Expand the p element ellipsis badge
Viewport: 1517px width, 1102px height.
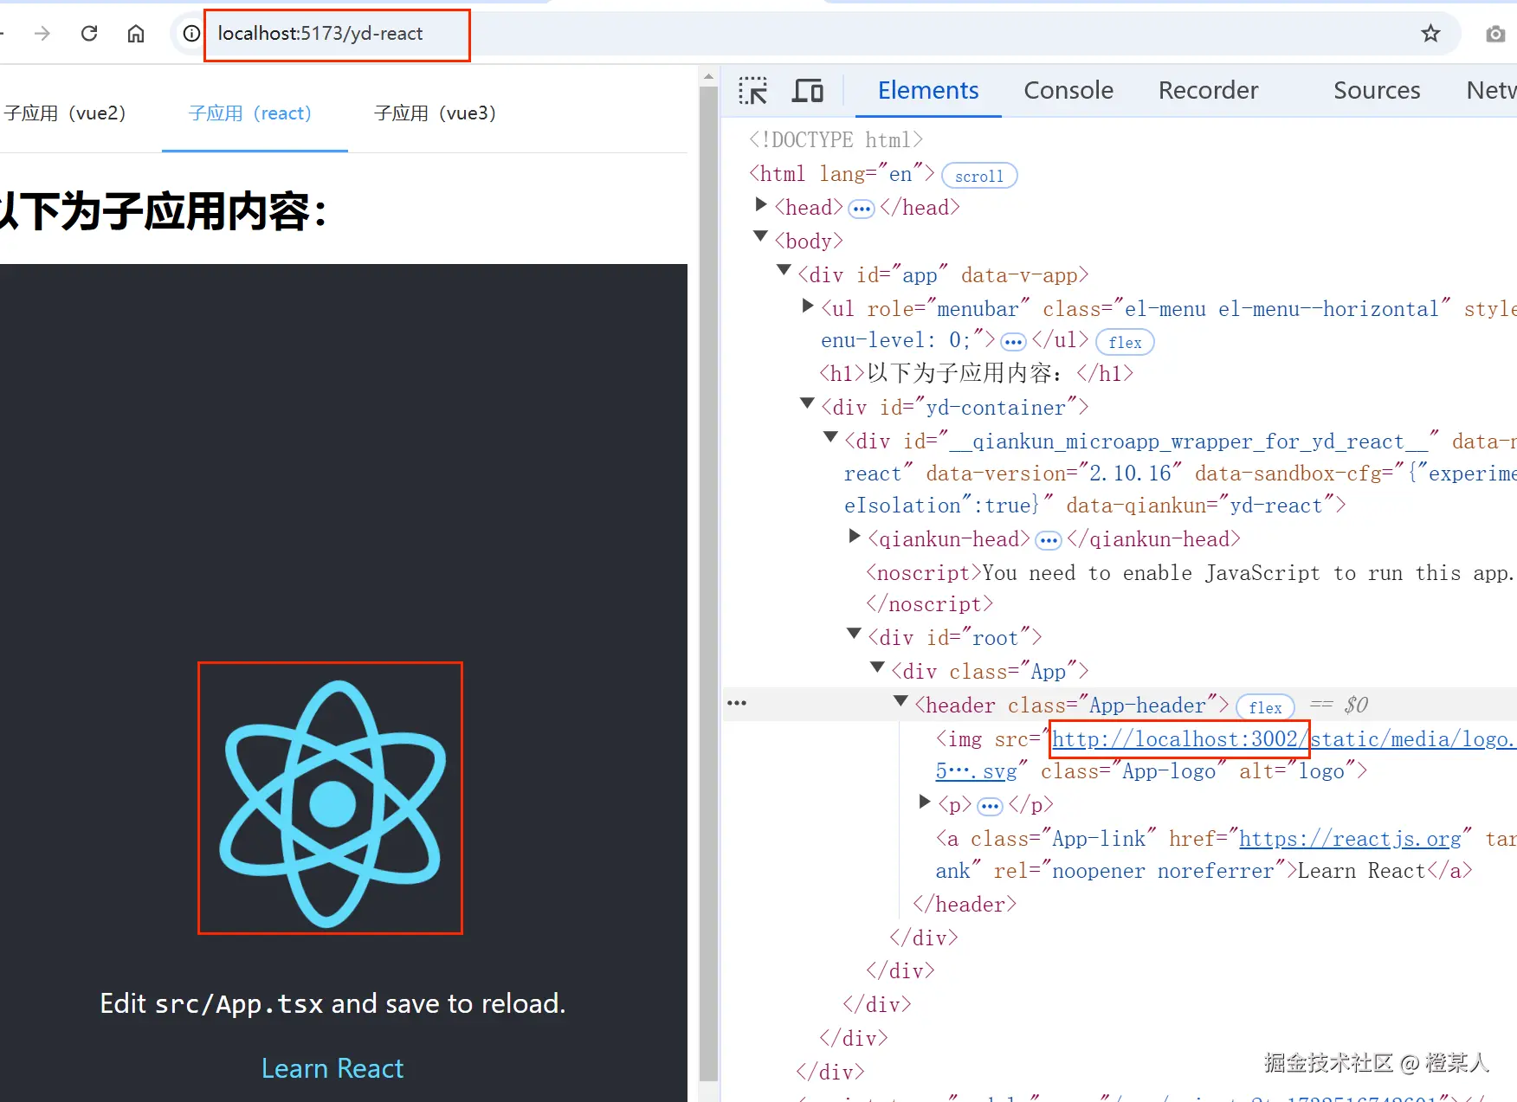pyautogui.click(x=990, y=807)
